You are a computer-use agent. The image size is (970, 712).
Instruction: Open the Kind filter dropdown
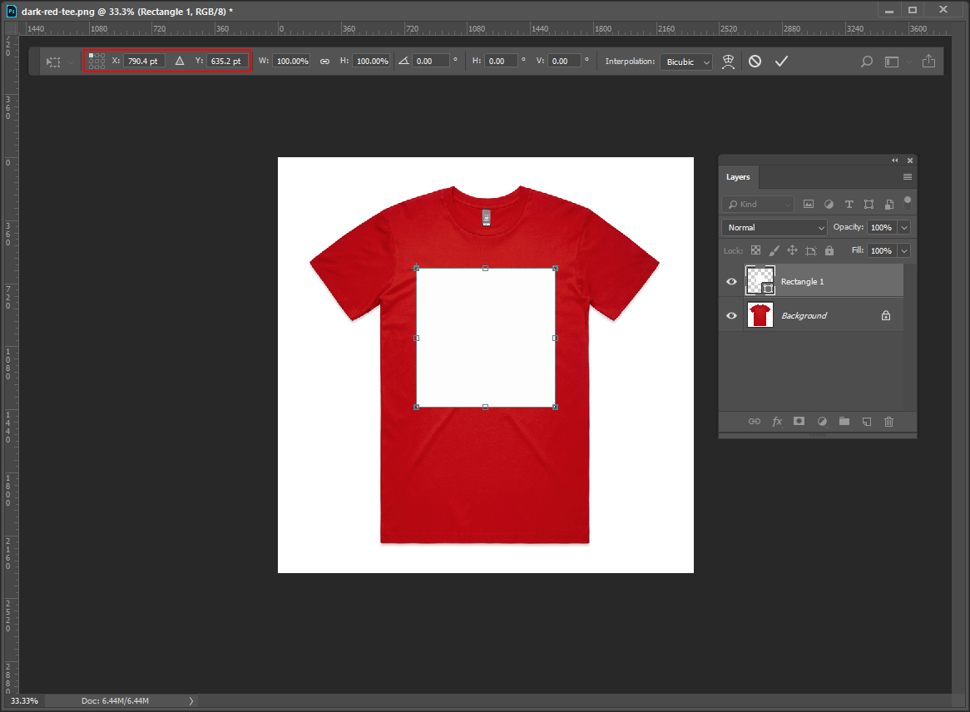coord(758,204)
